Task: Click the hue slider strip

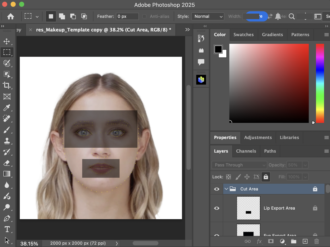Action: tap(320, 83)
